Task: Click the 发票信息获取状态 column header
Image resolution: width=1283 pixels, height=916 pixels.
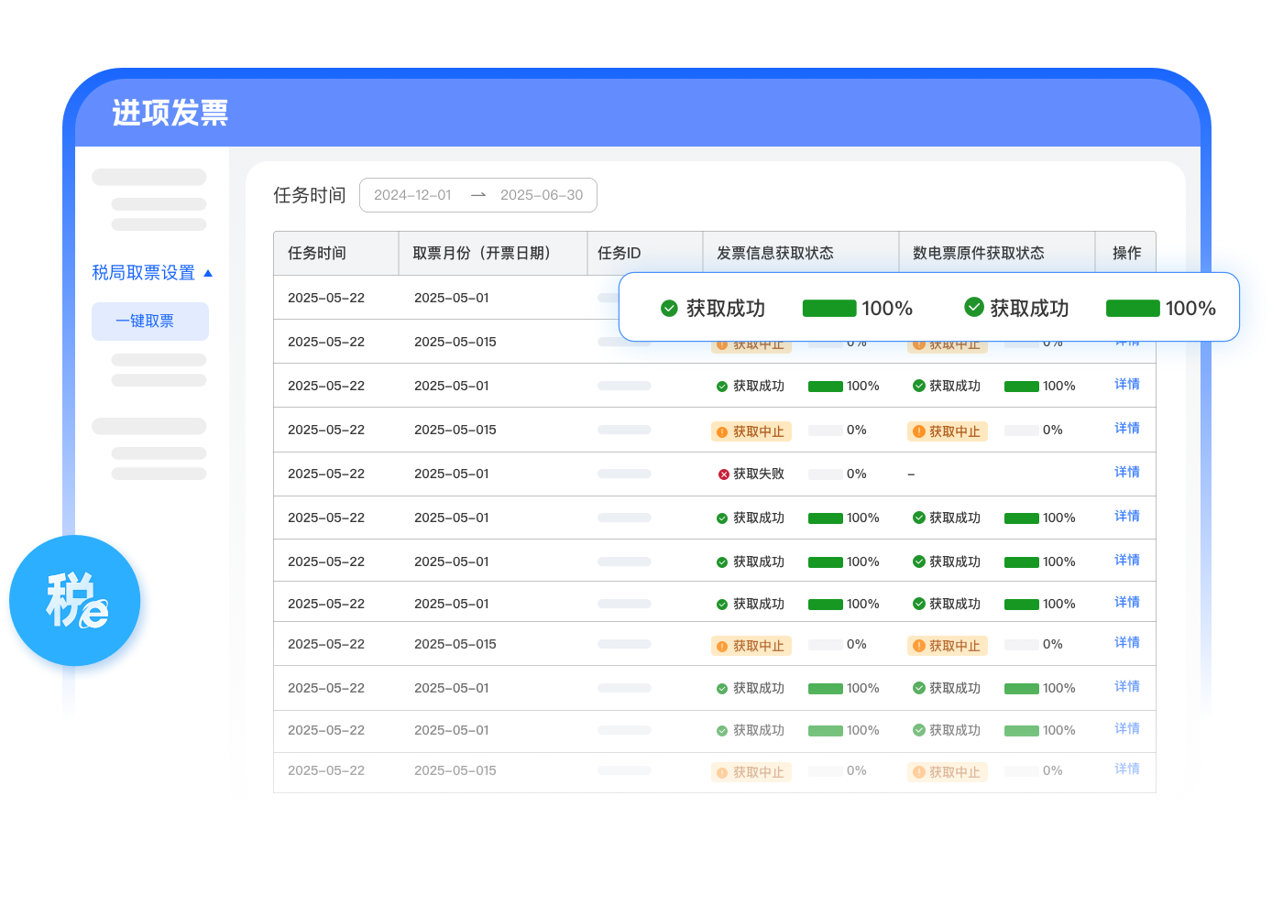Action: (774, 254)
